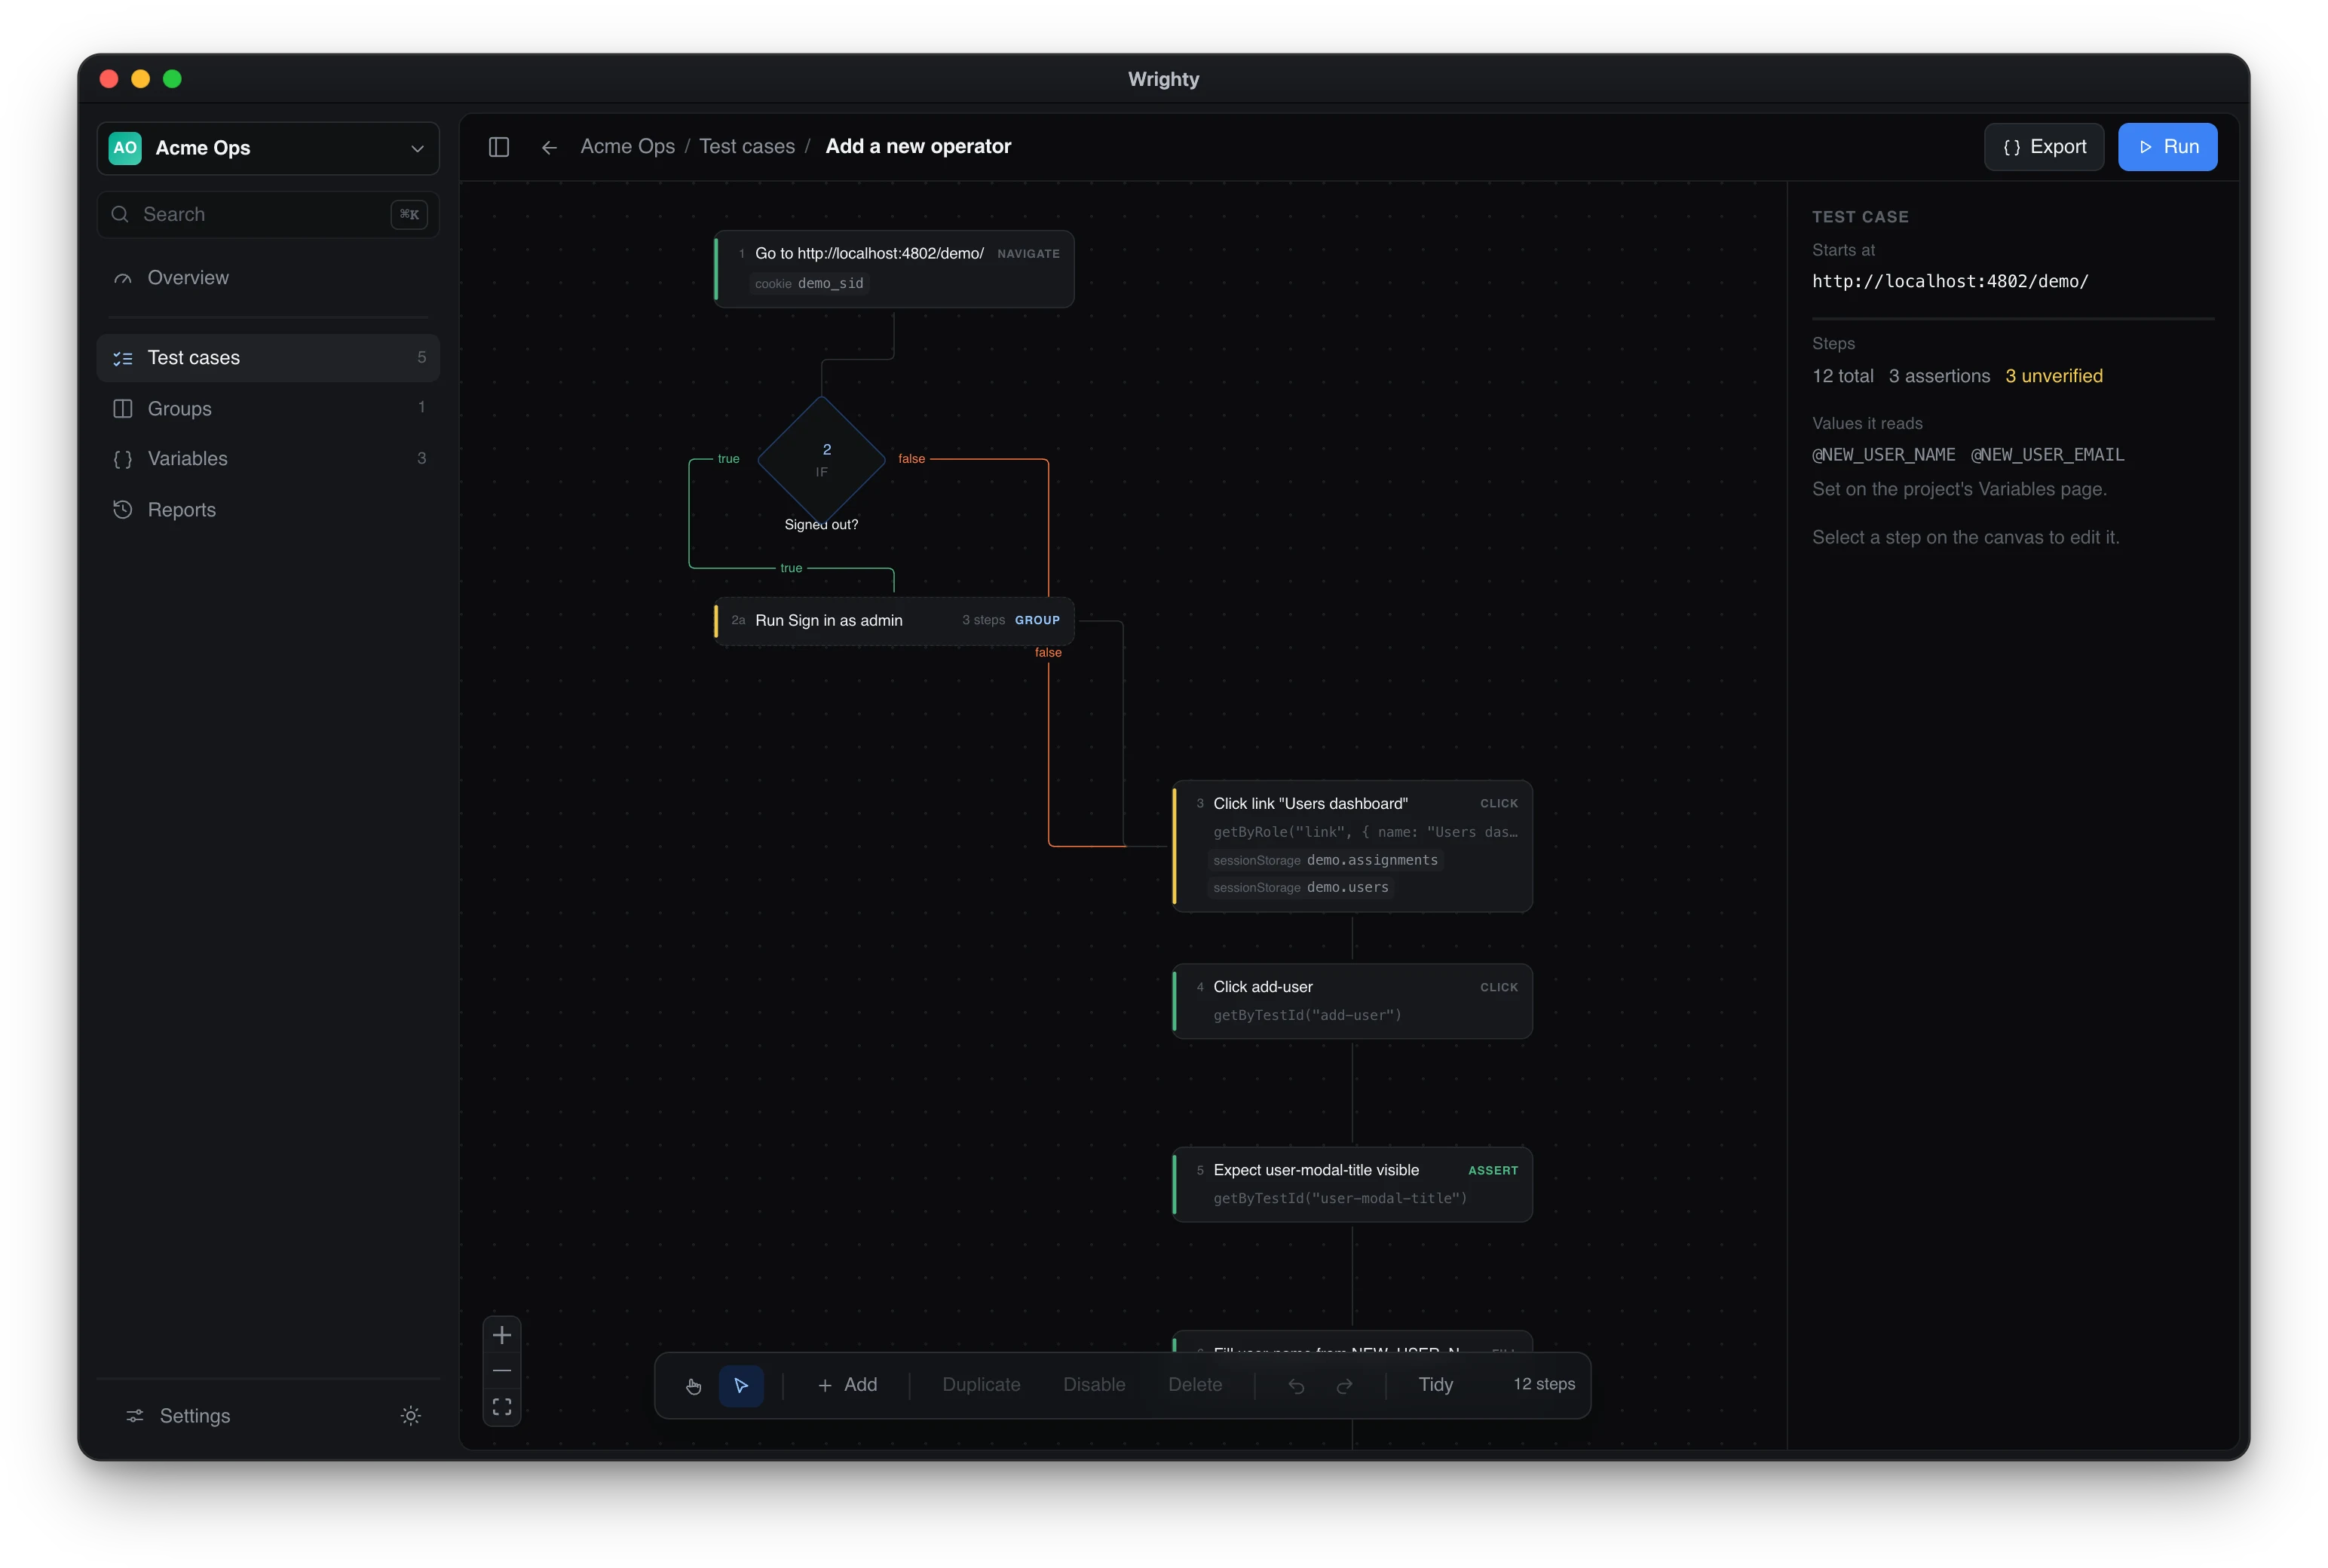Click the @NEW_USER_NAME variable text
The width and height of the screenshot is (2328, 1568).
click(x=1883, y=455)
